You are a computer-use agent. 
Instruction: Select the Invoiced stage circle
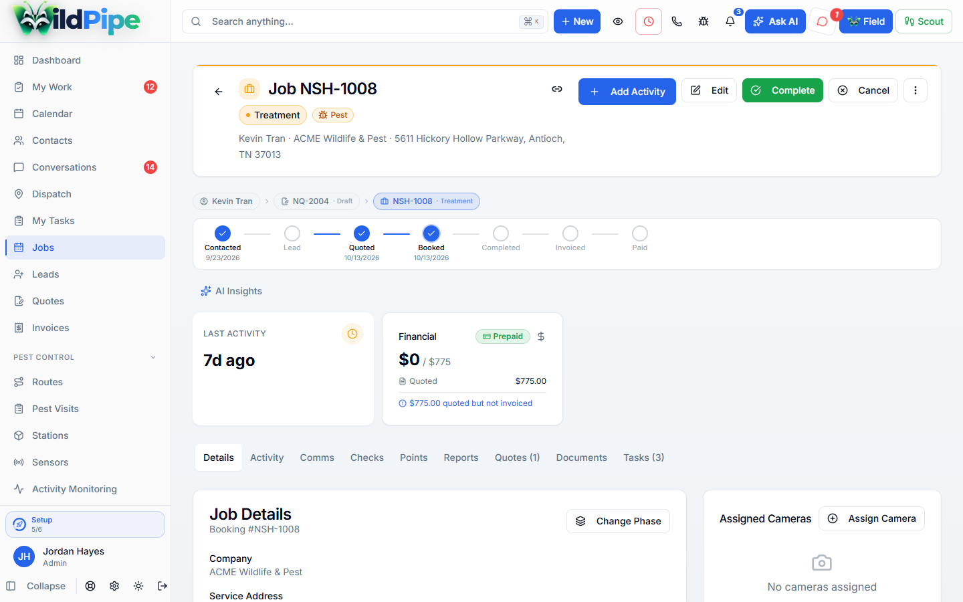coord(570,233)
